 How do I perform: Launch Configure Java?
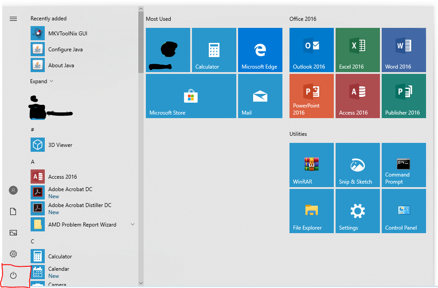(82, 50)
